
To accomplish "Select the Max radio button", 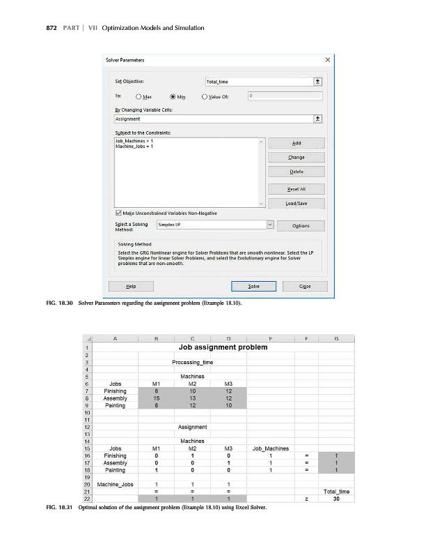I will pyautogui.click(x=140, y=96).
